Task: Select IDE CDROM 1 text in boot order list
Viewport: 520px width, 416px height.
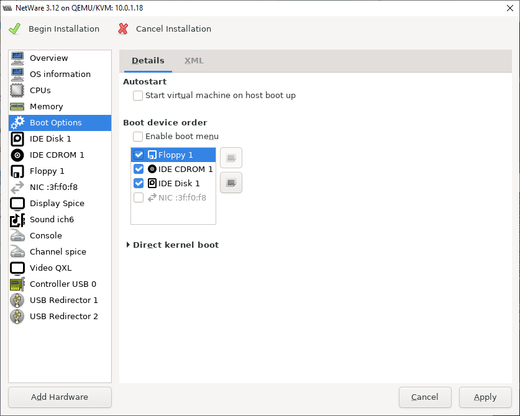Action: coord(185,169)
